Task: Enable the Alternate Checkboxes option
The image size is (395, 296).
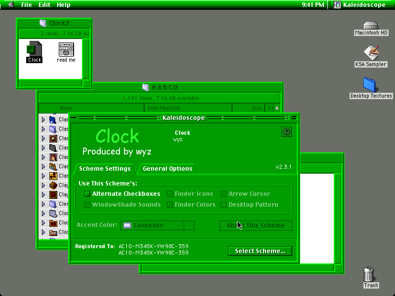Action: click(x=87, y=194)
